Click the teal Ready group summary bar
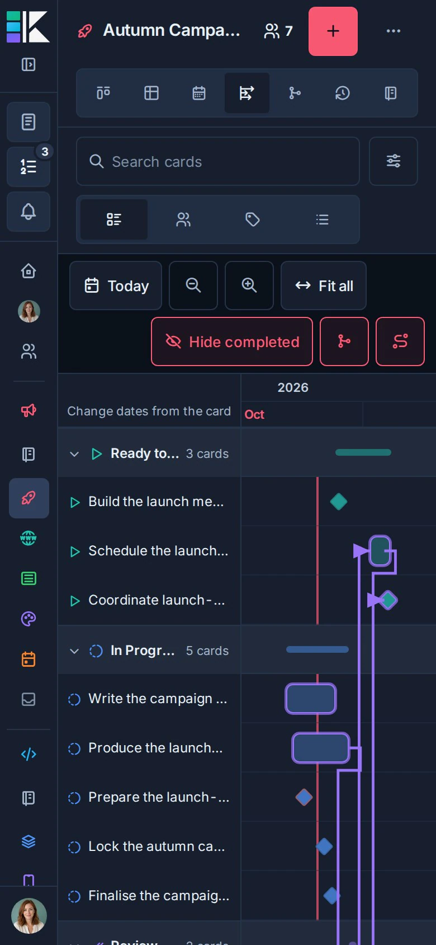 (x=363, y=452)
